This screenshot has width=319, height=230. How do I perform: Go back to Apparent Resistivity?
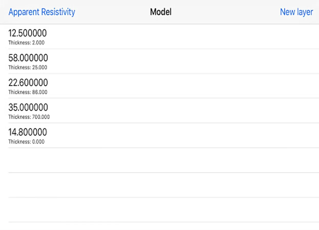[42, 12]
